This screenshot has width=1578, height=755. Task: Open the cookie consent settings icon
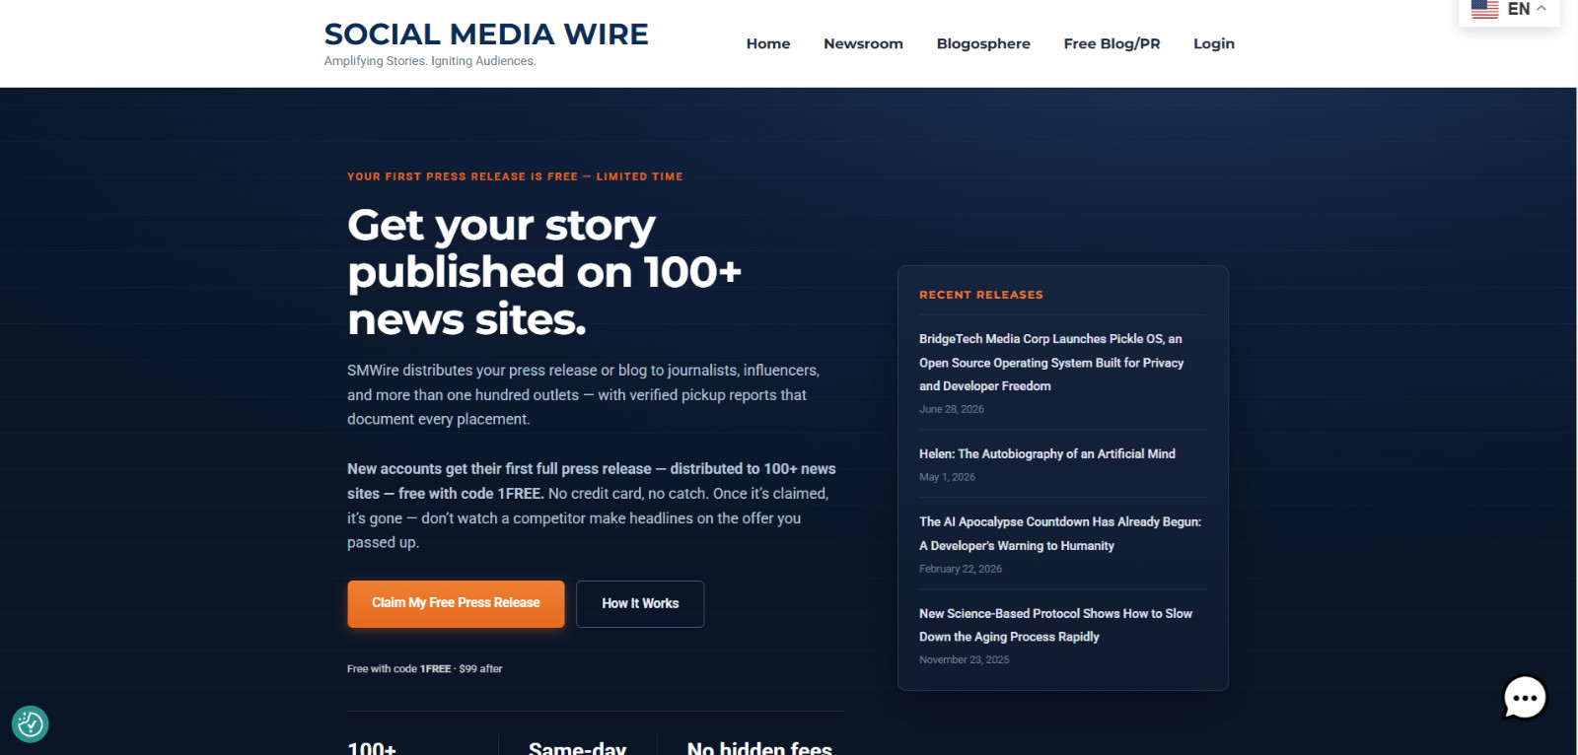point(31,724)
